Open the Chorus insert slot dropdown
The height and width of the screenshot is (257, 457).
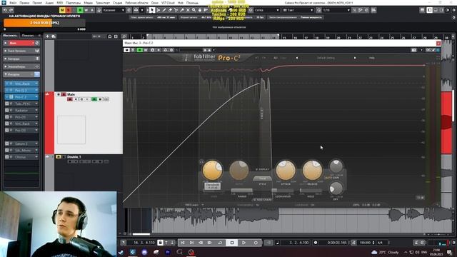pyautogui.click(x=36, y=157)
